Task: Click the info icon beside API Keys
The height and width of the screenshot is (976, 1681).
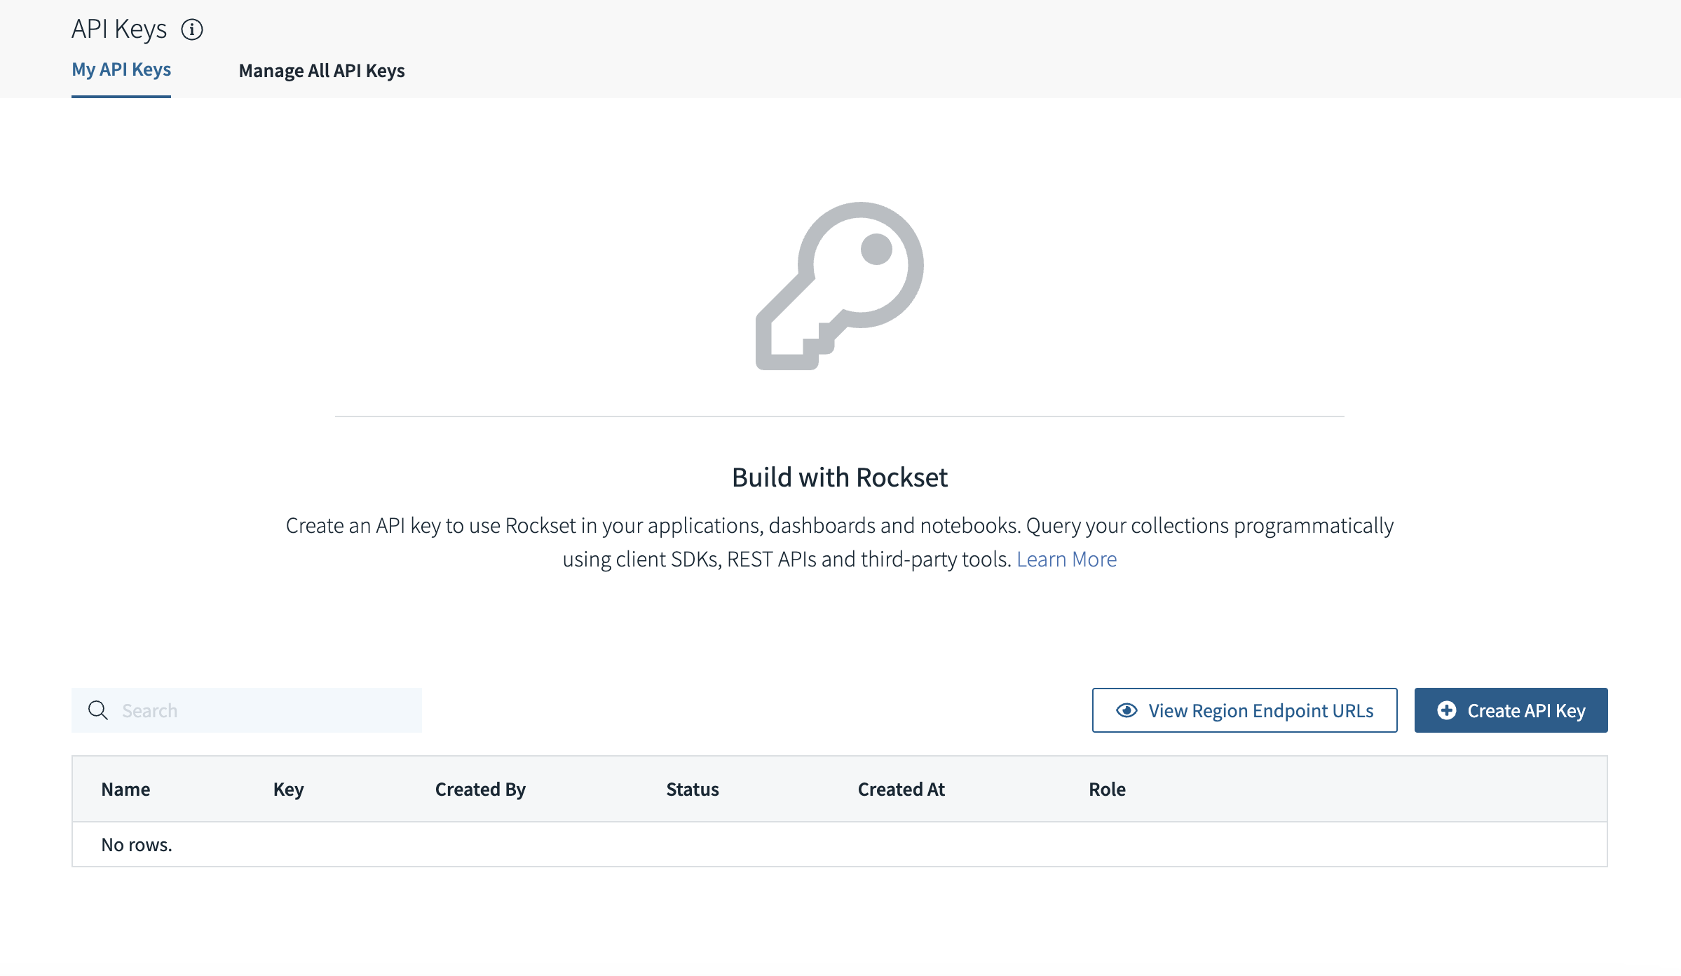Action: (x=192, y=29)
